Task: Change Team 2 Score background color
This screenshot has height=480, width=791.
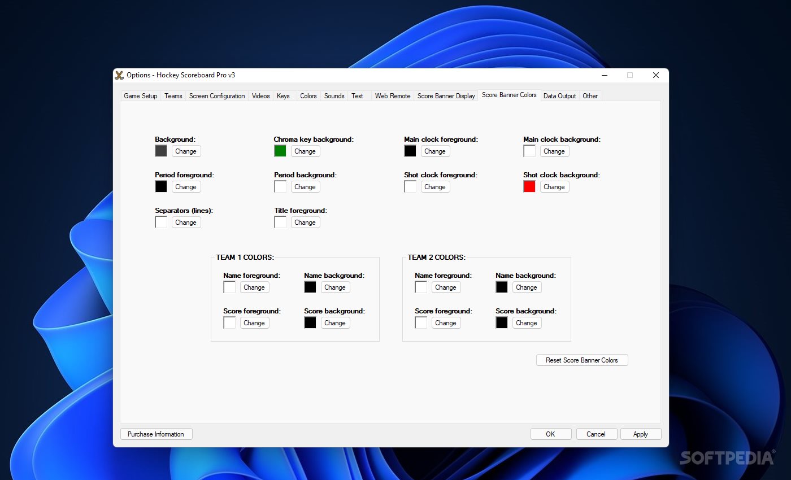Action: (x=527, y=323)
